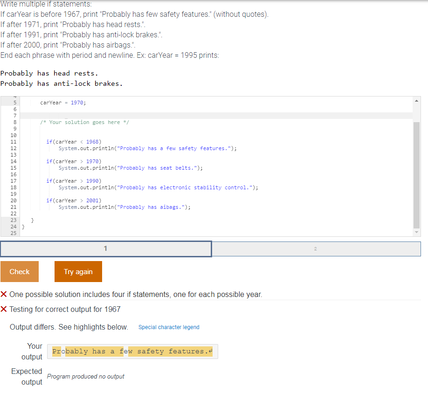
Task: Click the if carYear > 2001 statement
Action: [x=65, y=200]
